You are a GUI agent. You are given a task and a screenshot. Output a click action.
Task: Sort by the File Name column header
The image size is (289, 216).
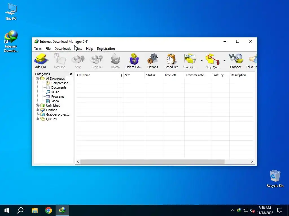pyautogui.click(x=97, y=75)
